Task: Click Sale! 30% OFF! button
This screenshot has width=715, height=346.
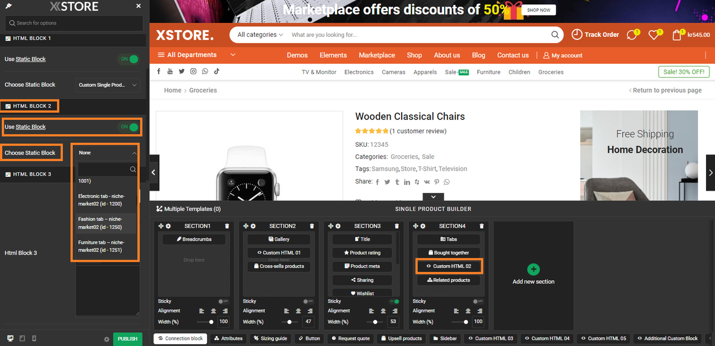Action: click(684, 72)
